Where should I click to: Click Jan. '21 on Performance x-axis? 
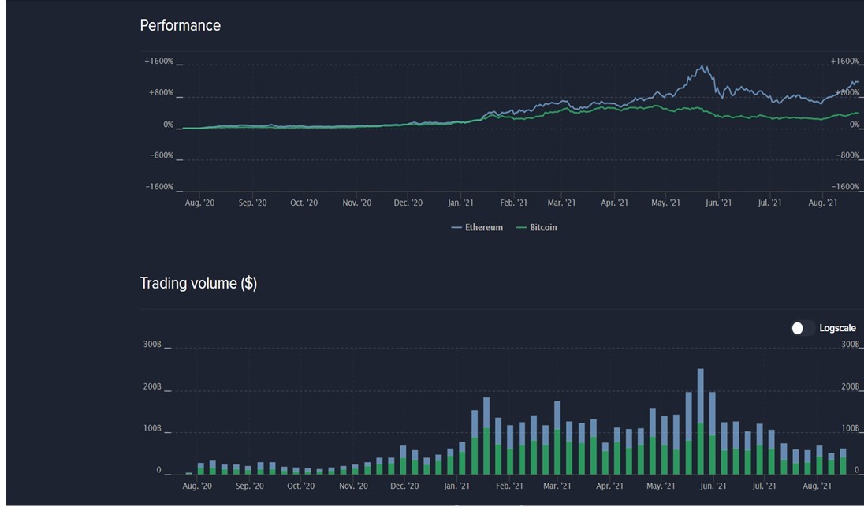click(460, 203)
